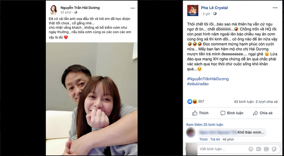Click the globe privacy icon beside "52 phút"

[x=75, y=12]
